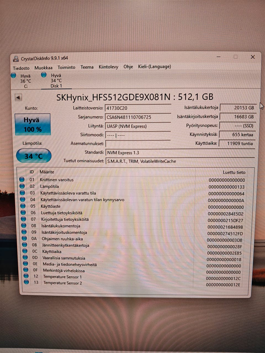Click status icon of Kriittinen varoitus row
Viewport: 265px width, 353px height.
coord(22,180)
